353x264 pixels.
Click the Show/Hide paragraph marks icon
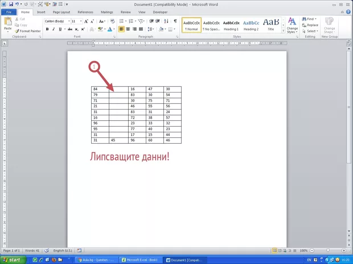(x=175, y=21)
